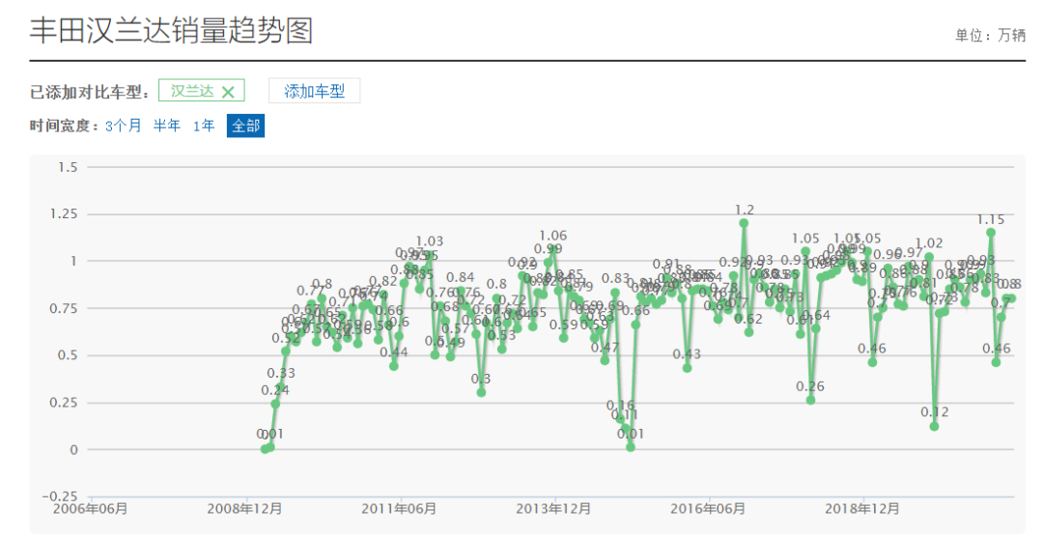Click the 添加车型 button

pyautogui.click(x=314, y=91)
